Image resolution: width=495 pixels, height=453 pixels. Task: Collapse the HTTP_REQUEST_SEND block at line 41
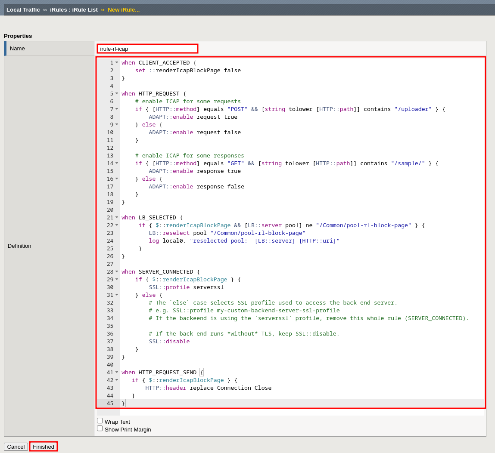tap(117, 372)
